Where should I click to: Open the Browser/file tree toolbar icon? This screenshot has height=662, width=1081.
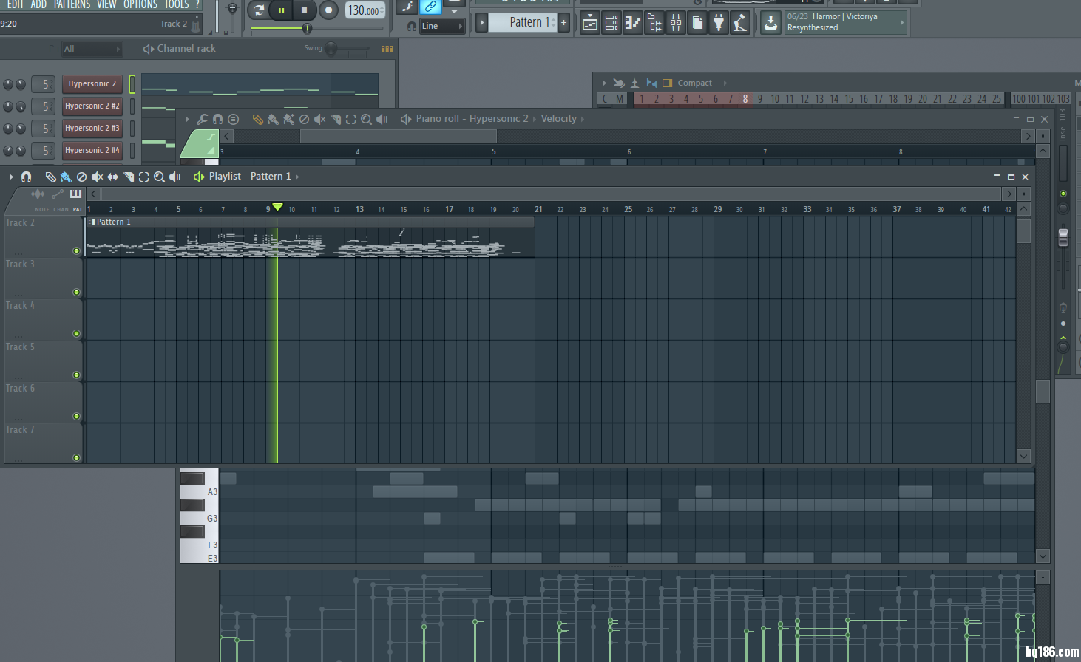654,23
